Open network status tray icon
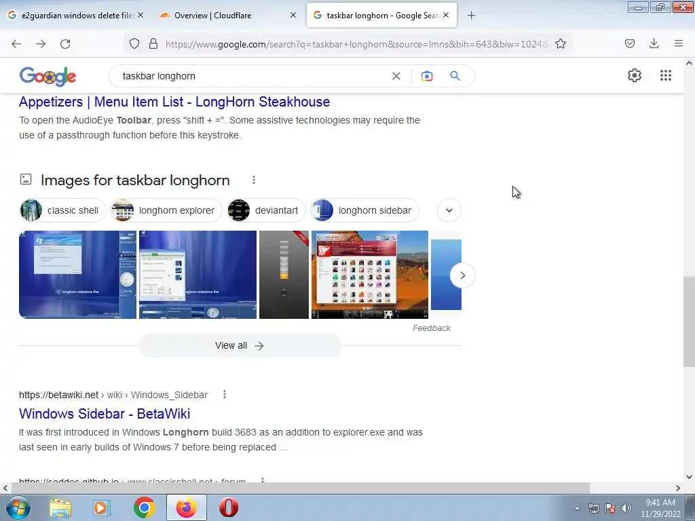The width and height of the screenshot is (695, 521). [593, 508]
